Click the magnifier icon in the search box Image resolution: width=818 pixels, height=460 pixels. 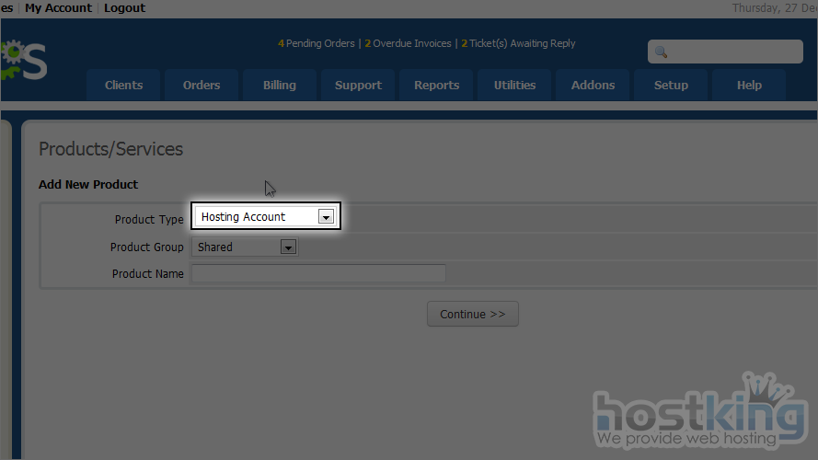tap(661, 52)
